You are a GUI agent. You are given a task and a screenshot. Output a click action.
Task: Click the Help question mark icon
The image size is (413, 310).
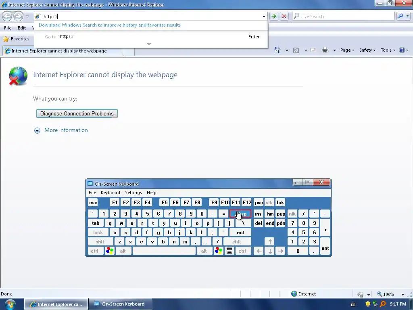coord(402,50)
